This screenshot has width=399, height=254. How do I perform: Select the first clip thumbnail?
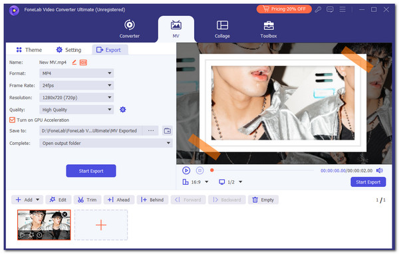[x=44, y=225]
